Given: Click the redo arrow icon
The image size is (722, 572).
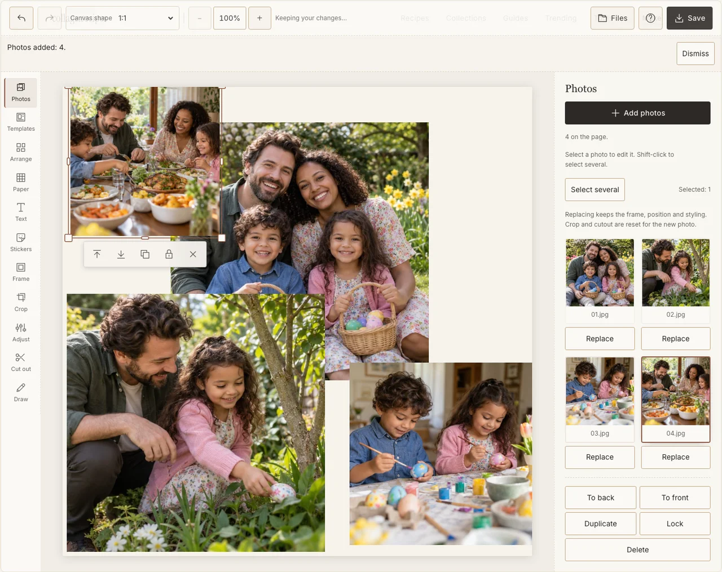Looking at the screenshot, I should (50, 18).
